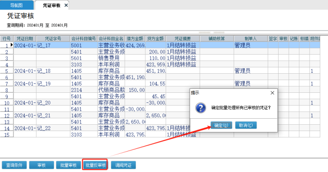Screen dimensions: 328x172
Task: Click the 批量审核 button
Action: click(x=69, y=165)
